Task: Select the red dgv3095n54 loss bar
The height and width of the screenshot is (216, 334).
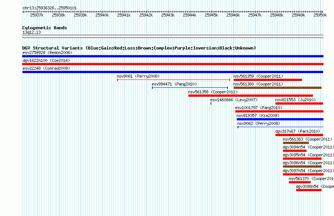Action: (x=302, y=159)
